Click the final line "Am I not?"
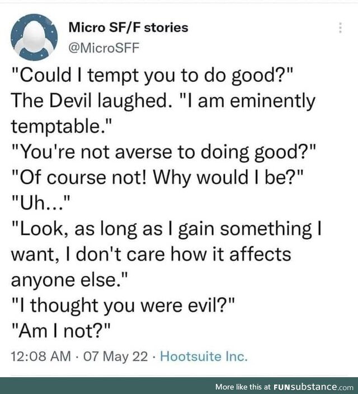This screenshot has height=394, width=358. pos(61,331)
